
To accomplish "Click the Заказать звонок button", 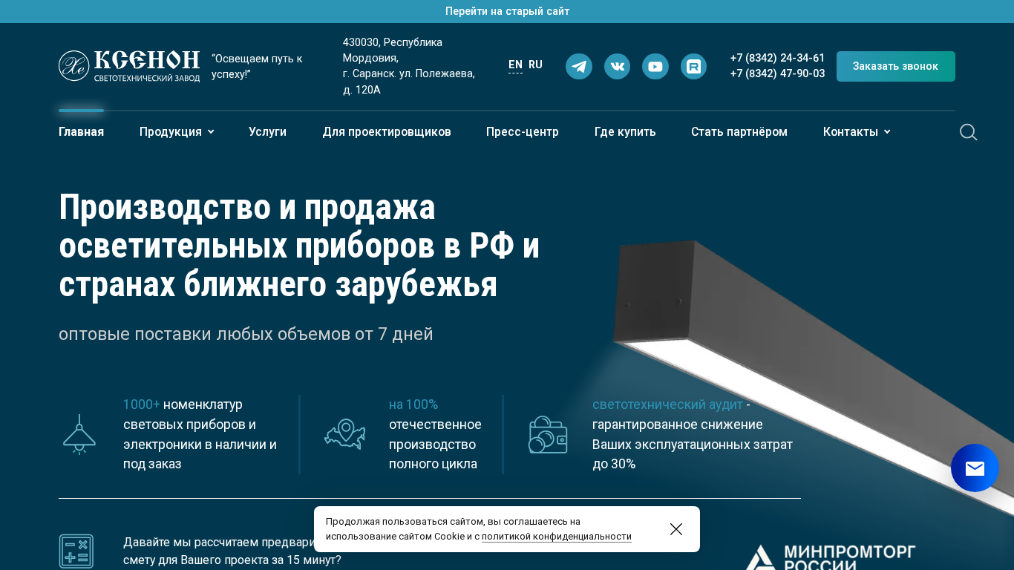I will [x=896, y=66].
